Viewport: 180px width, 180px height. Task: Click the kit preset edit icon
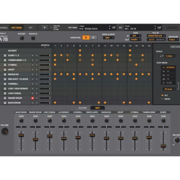pyautogui.click(x=159, y=27)
